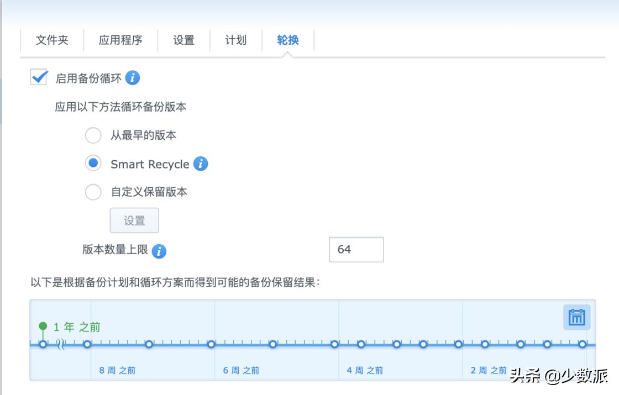The image size is (619, 395).
Task: Switch to the 文件夹 tab
Action: [52, 40]
